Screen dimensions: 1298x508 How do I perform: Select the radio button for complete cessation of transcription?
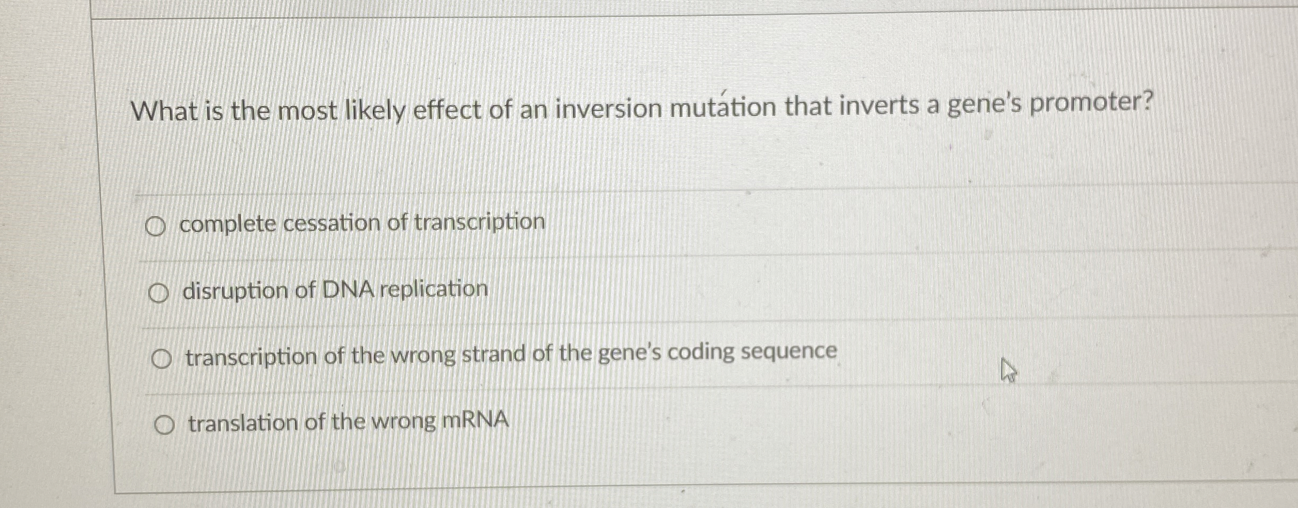point(157,225)
